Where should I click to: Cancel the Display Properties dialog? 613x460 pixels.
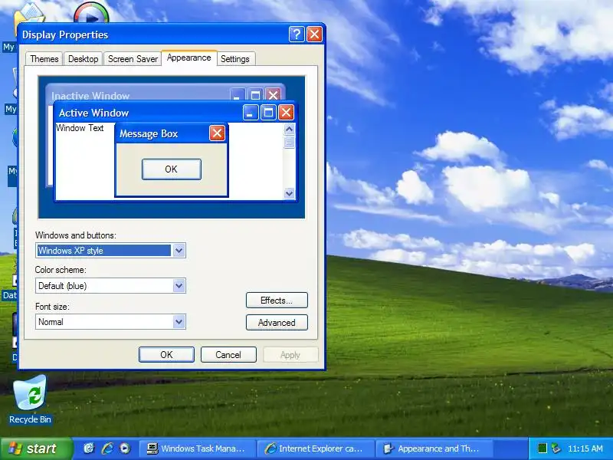coord(228,355)
